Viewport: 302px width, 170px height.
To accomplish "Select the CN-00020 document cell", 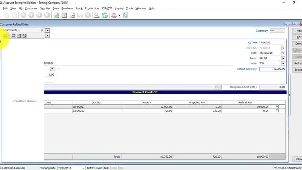I will [96, 111].
